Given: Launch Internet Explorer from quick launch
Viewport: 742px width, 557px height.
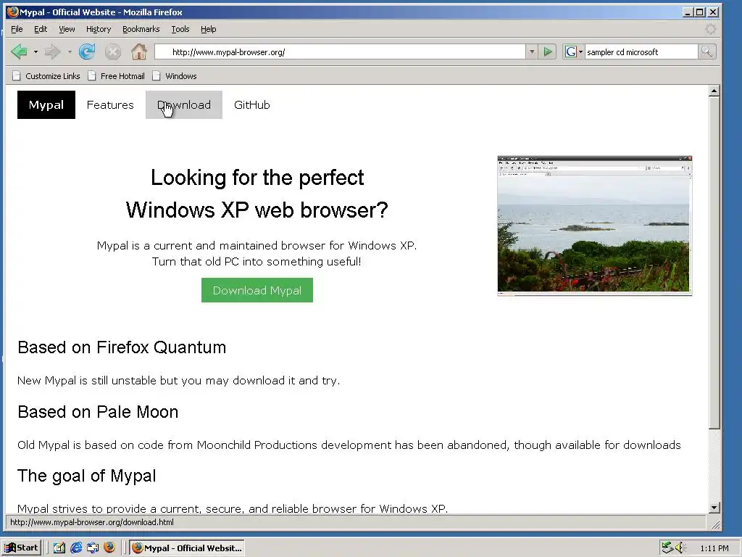Looking at the screenshot, I should 75,548.
